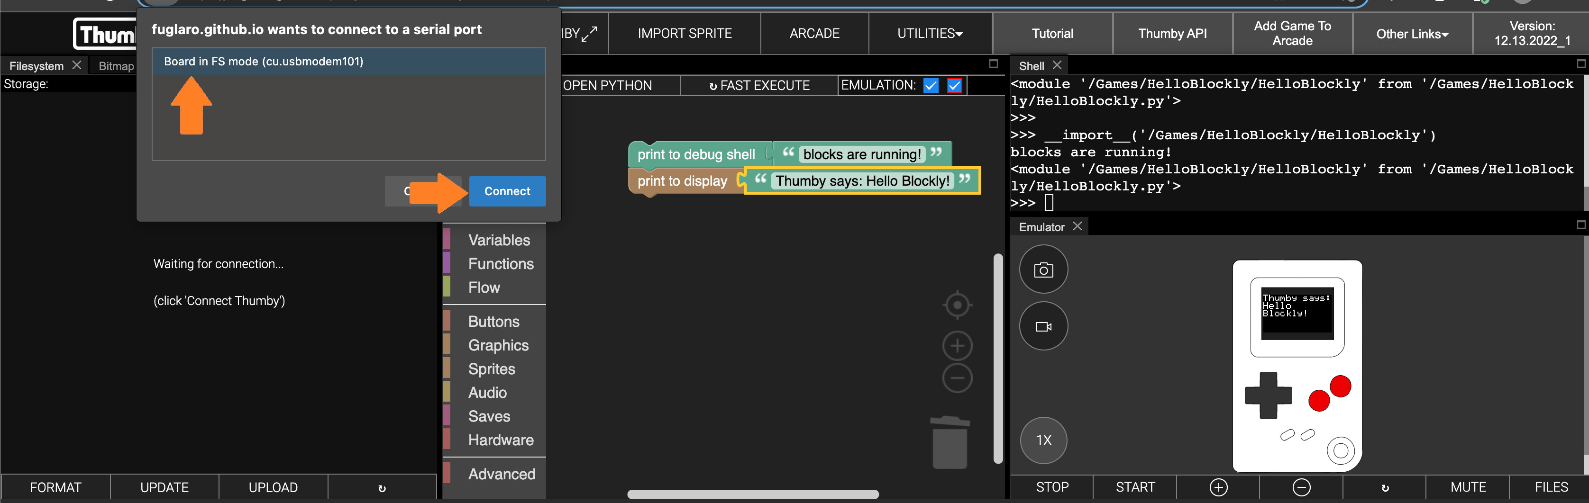Click the Blockly trash can
This screenshot has width=1589, height=503.
(950, 443)
